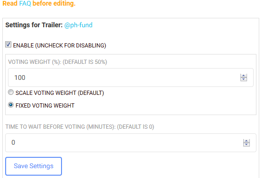Click the 'TIME TO WAIT BEFORE VOTING' label
263x178 pixels.
point(45,127)
